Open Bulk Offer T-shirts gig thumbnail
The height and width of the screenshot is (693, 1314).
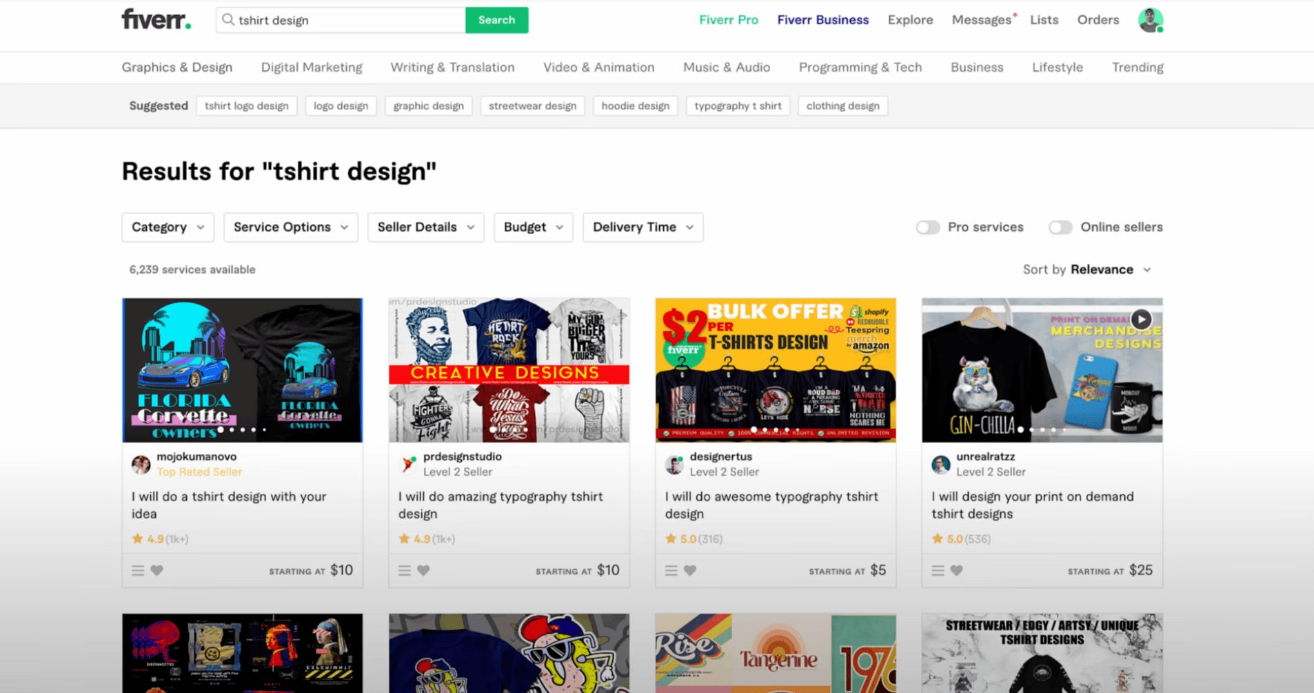776,370
